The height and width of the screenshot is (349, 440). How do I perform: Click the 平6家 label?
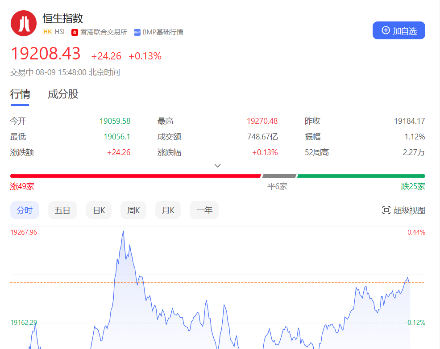coord(277,186)
